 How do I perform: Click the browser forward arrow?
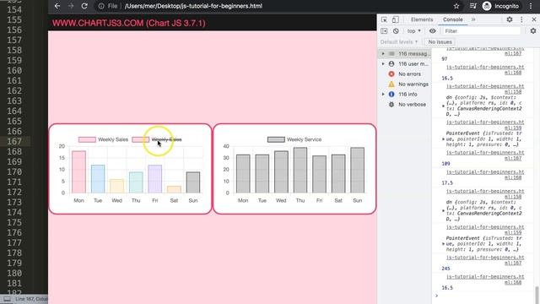[71, 6]
